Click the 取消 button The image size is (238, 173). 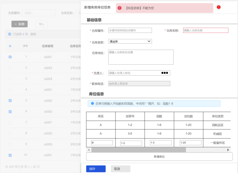coord(121,169)
